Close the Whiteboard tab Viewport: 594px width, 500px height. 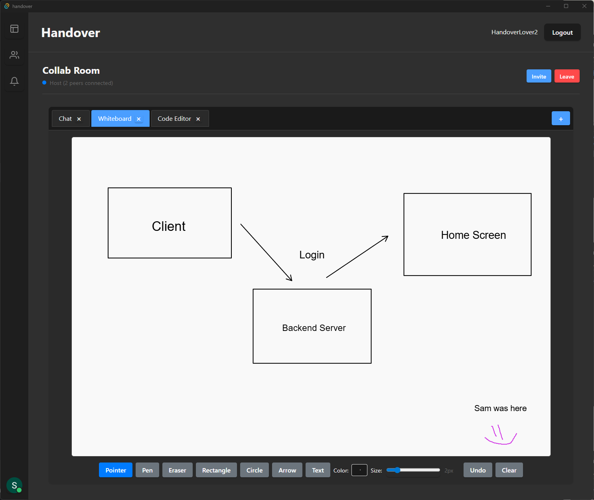pos(138,118)
